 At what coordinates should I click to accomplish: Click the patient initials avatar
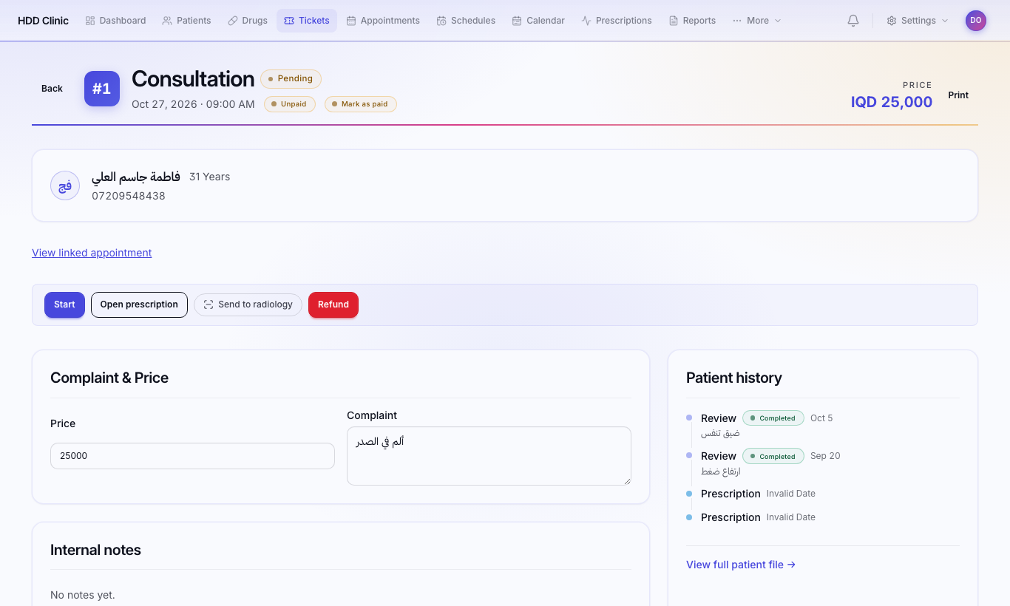click(65, 185)
